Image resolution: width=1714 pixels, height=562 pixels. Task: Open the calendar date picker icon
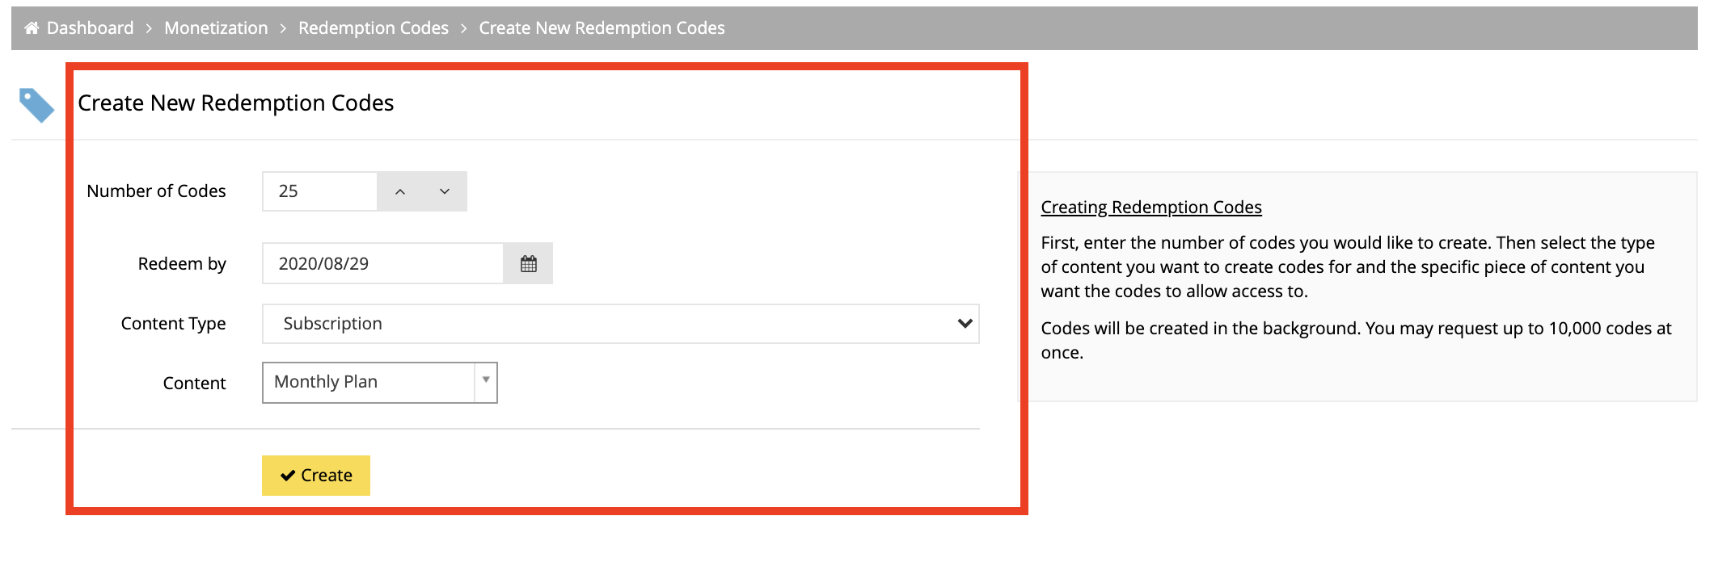pyautogui.click(x=528, y=263)
